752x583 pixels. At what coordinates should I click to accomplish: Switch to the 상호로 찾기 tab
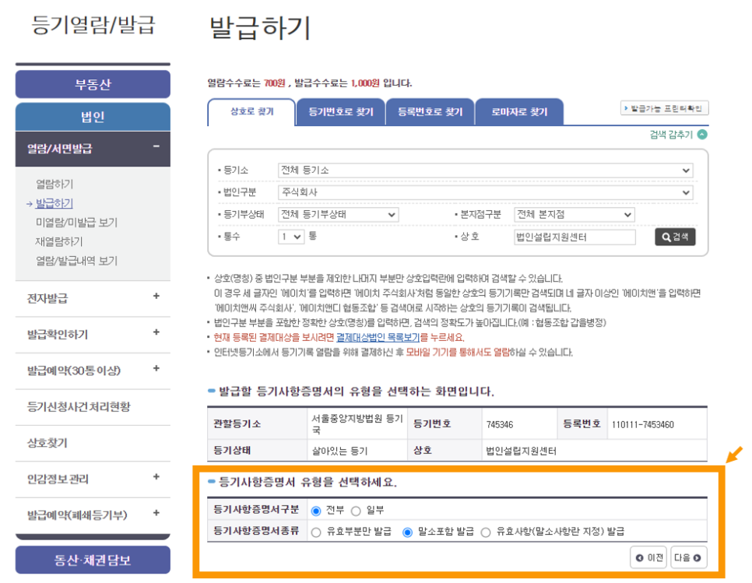(251, 112)
